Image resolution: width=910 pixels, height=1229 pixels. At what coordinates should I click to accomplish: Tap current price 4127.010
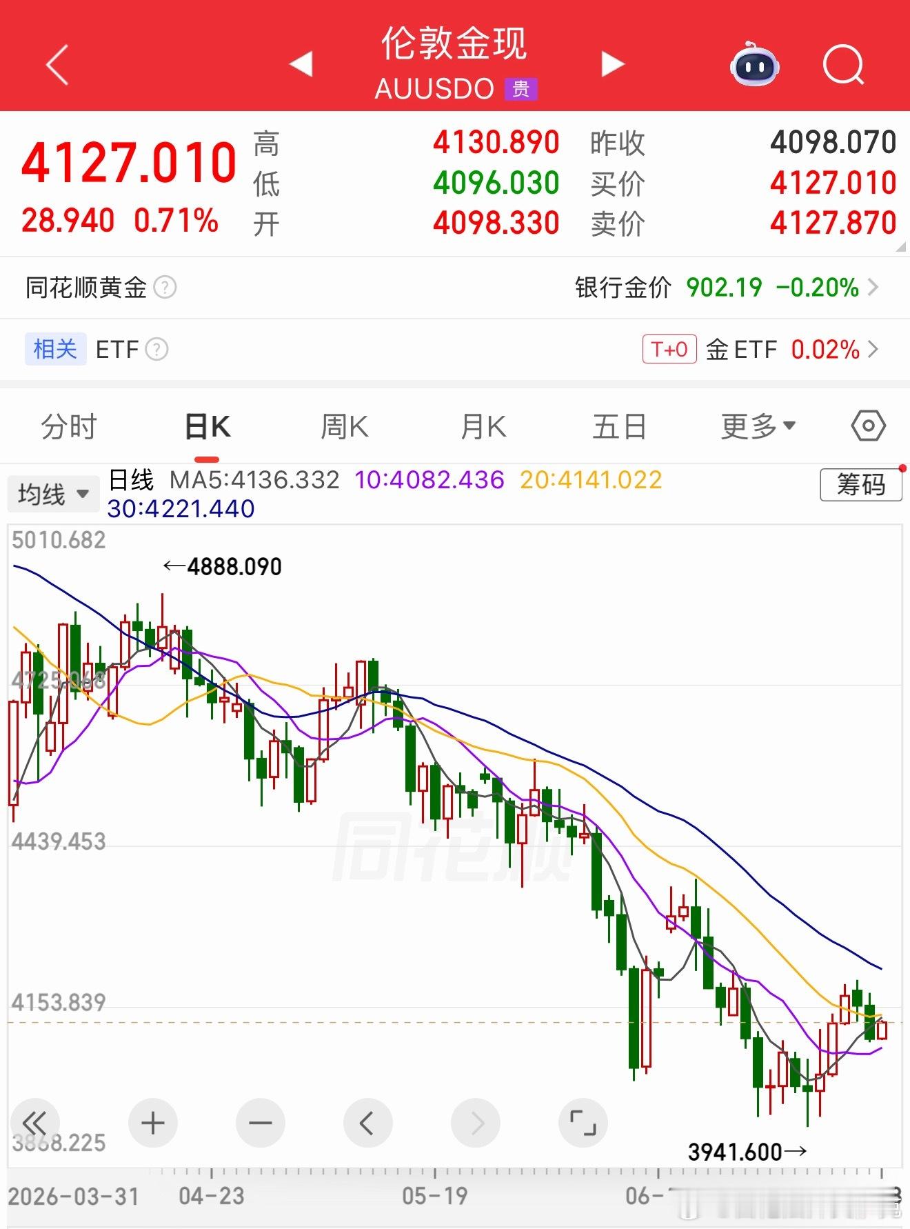(x=129, y=162)
